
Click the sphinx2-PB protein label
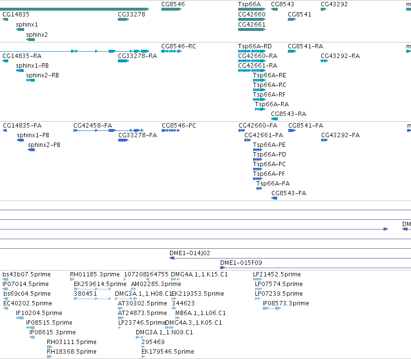tap(44, 145)
